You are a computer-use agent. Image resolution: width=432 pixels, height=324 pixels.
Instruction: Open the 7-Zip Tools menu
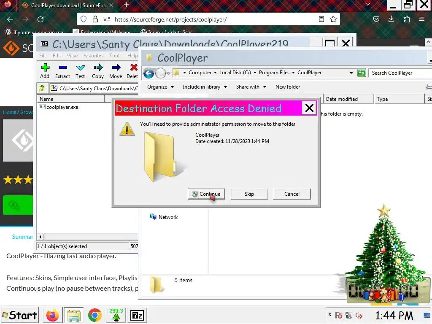pos(115,56)
